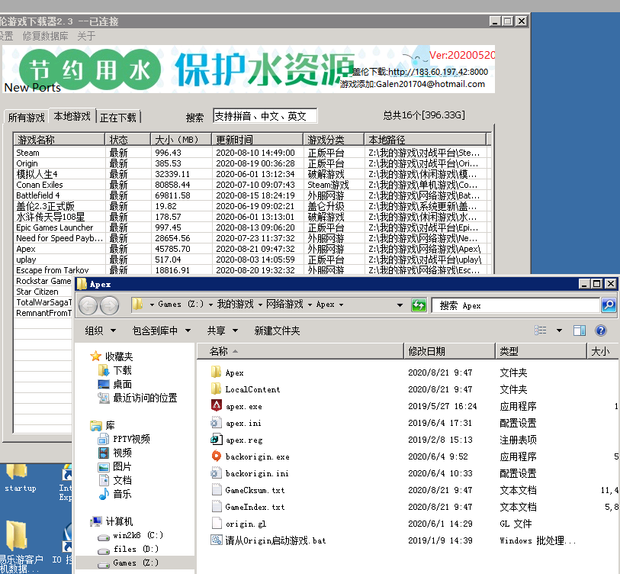Sort games by 更新时间 column header
Image resolution: width=620 pixels, height=574 pixels.
click(x=258, y=140)
